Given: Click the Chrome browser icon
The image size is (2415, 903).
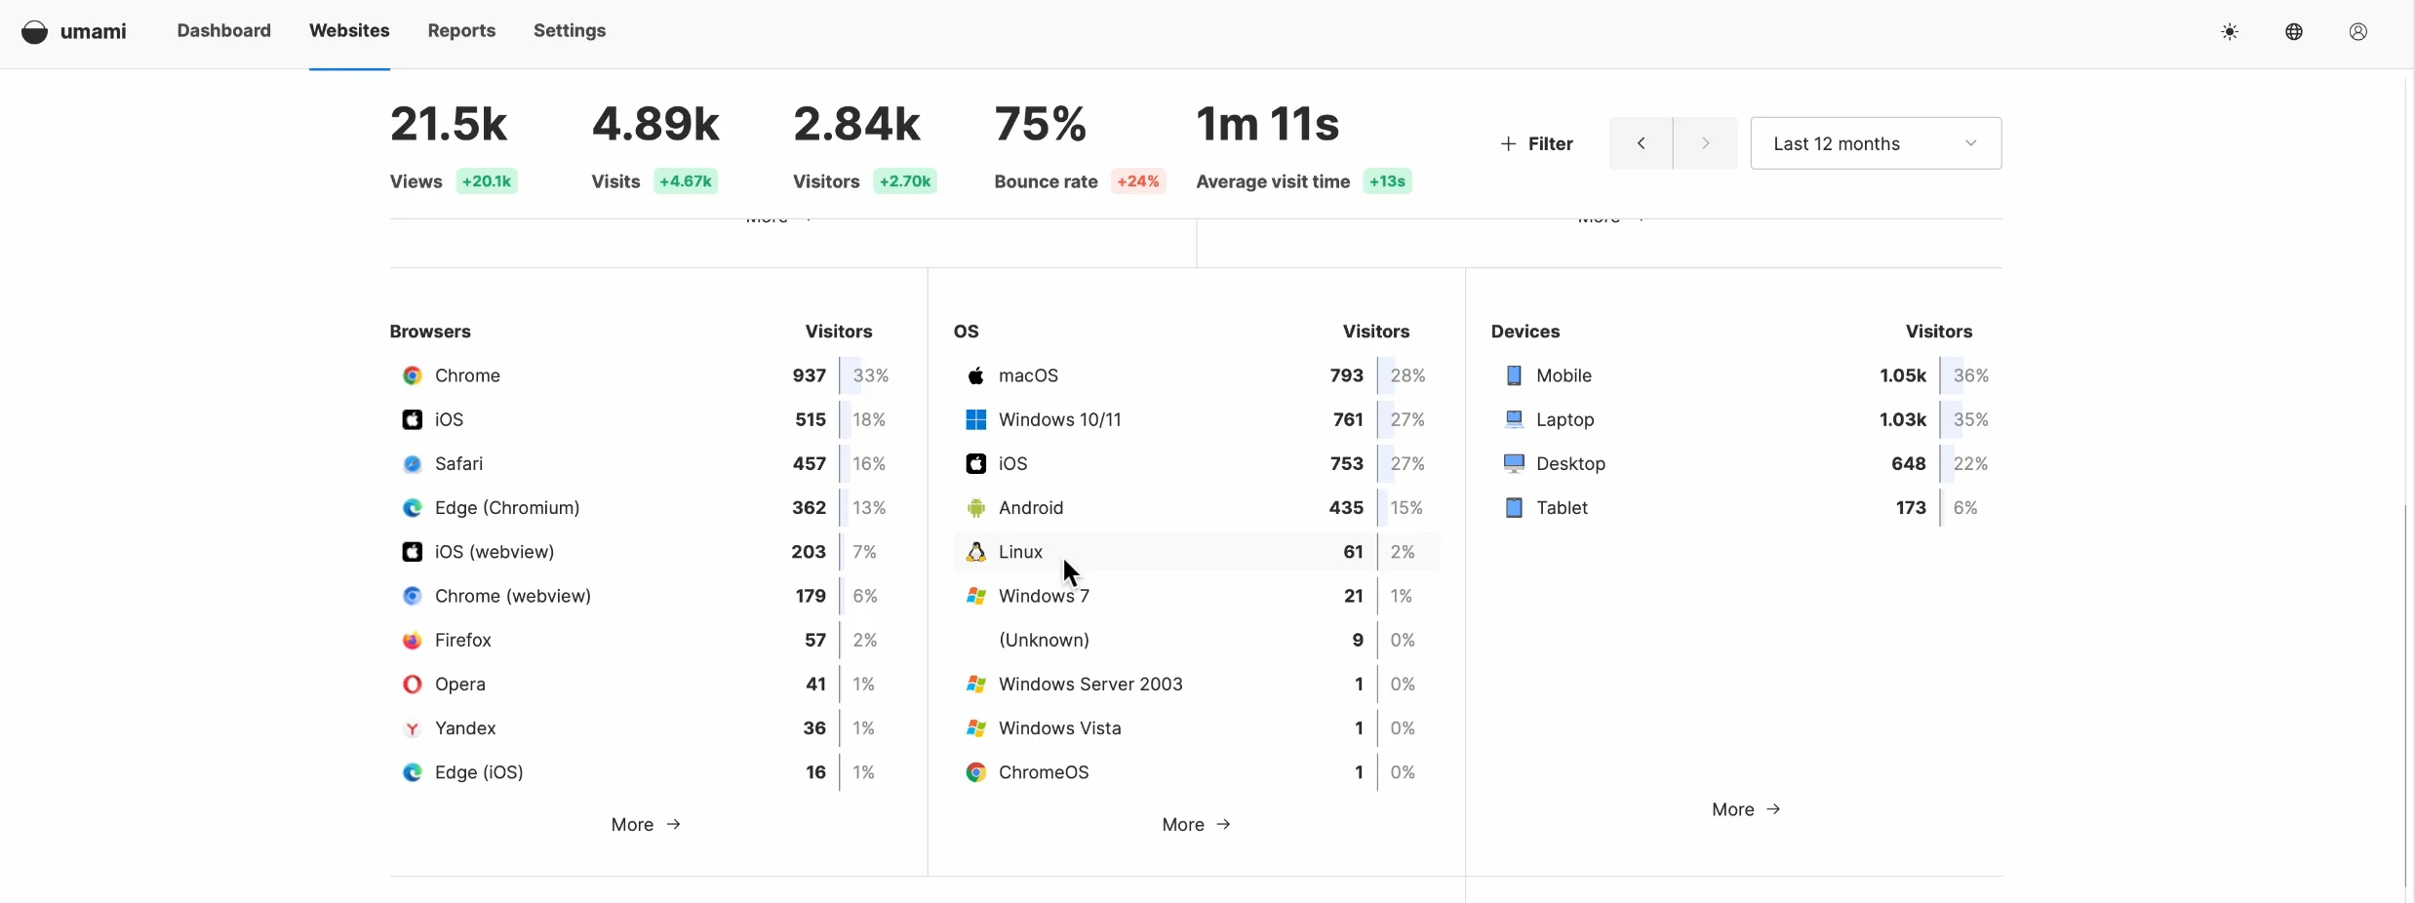Looking at the screenshot, I should [413, 375].
